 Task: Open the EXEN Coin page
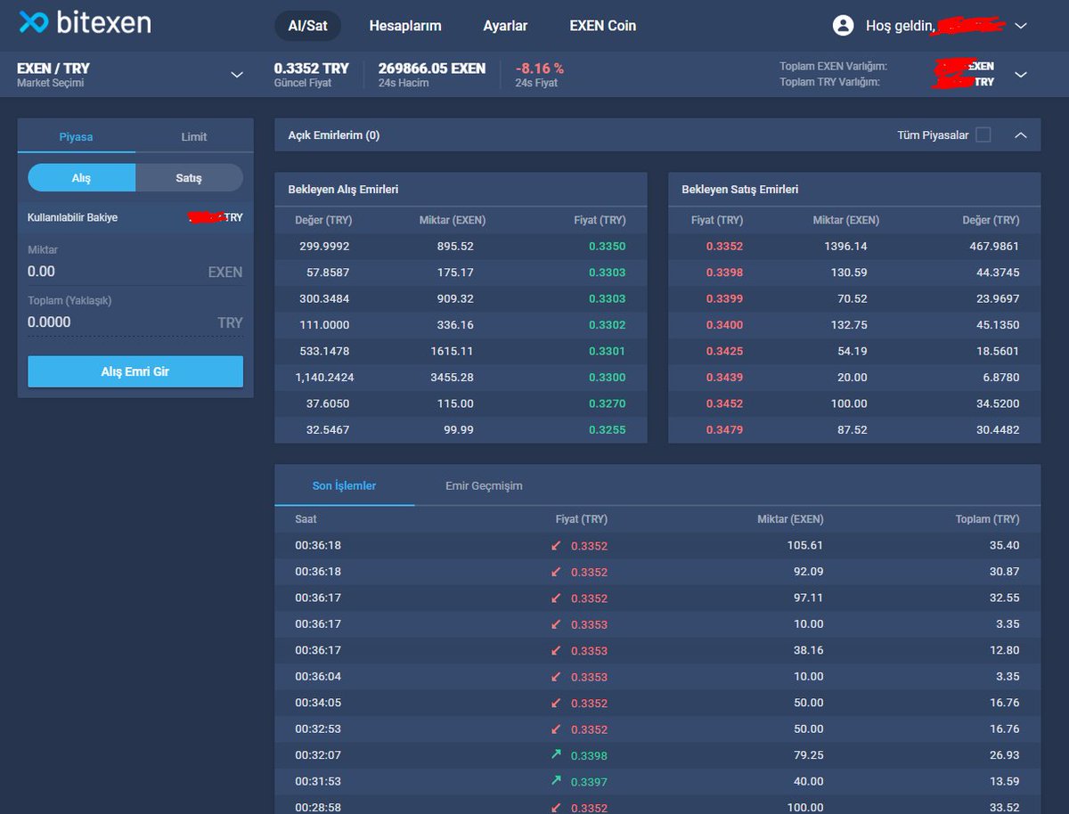[x=603, y=26]
